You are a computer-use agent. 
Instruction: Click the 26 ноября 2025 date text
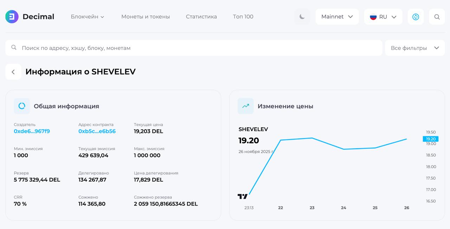pyautogui.click(x=256, y=151)
